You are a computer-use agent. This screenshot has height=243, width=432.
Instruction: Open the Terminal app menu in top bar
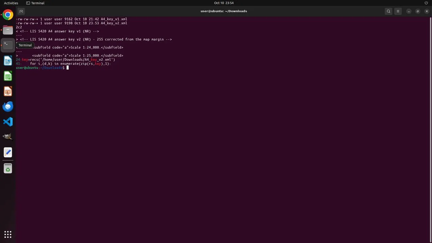click(35, 3)
